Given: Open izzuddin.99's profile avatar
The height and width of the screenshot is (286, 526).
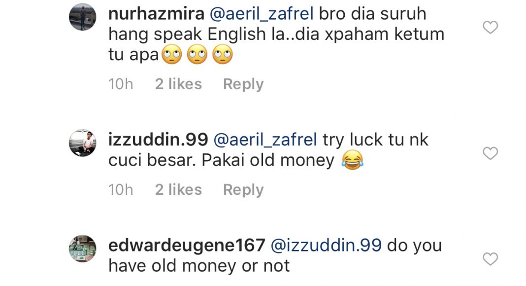Looking at the screenshot, I should [83, 143].
